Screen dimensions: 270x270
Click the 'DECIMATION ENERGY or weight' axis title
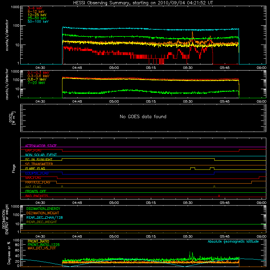click(x=5, y=219)
